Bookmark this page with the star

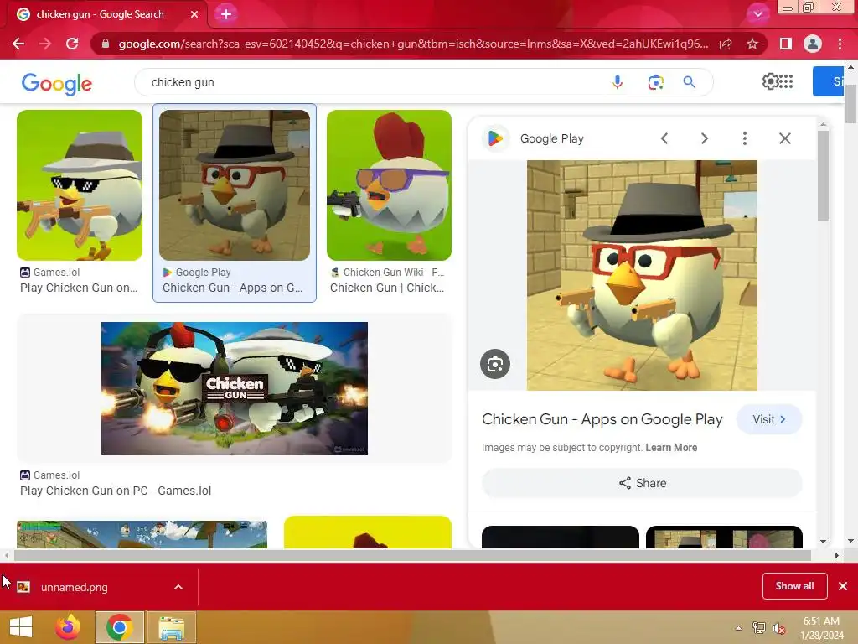pyautogui.click(x=752, y=44)
